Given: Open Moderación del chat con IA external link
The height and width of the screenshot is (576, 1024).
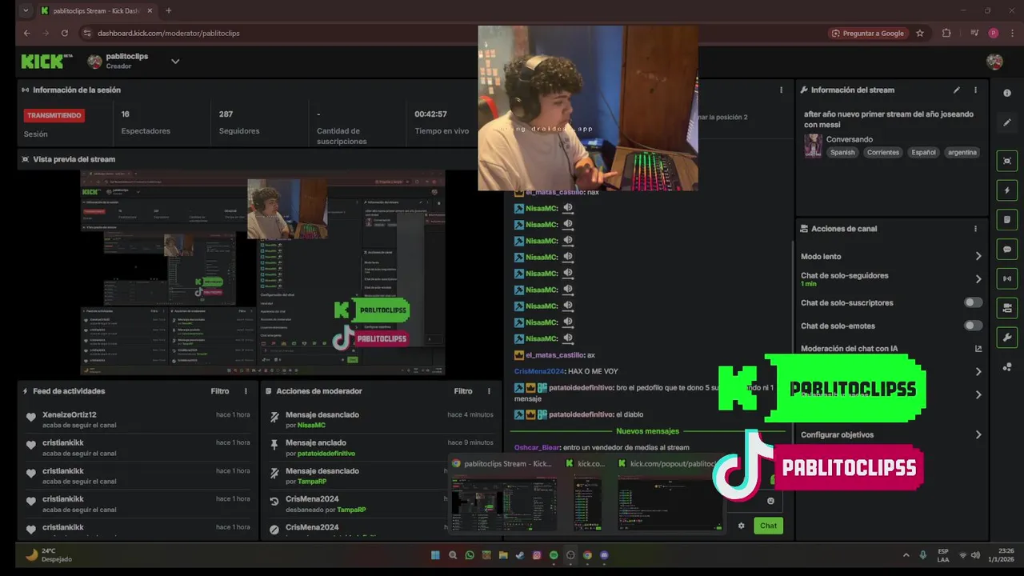Looking at the screenshot, I should [x=978, y=349].
